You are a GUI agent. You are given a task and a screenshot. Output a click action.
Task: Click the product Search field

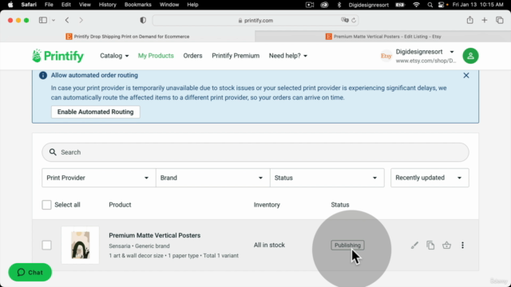point(255,152)
